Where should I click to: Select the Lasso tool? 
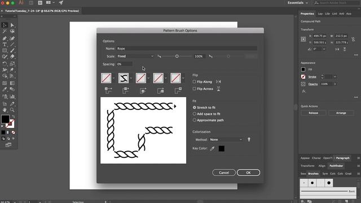[12, 32]
